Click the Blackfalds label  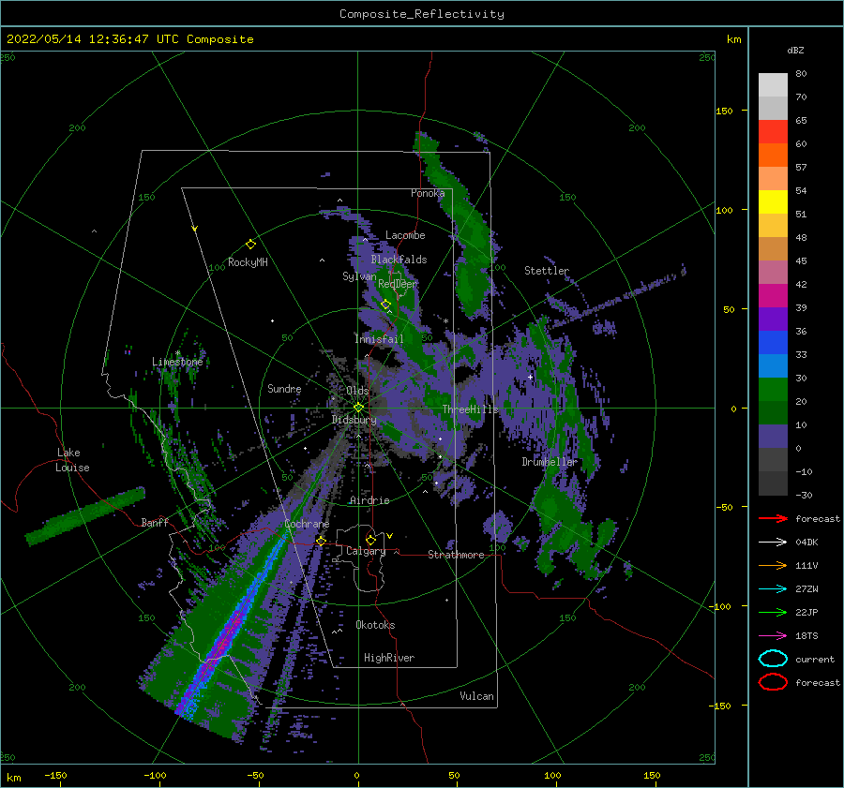pos(399,260)
